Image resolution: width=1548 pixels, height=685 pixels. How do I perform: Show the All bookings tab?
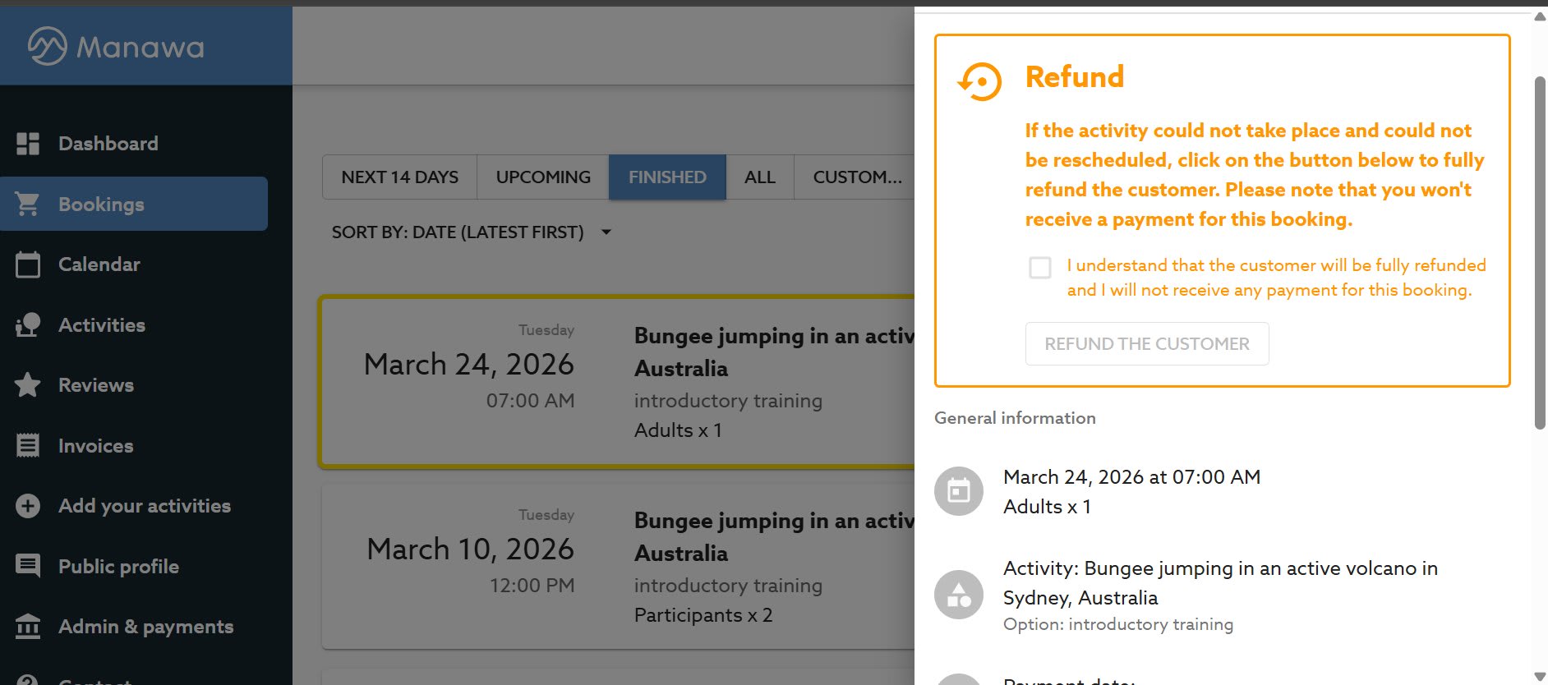[760, 177]
